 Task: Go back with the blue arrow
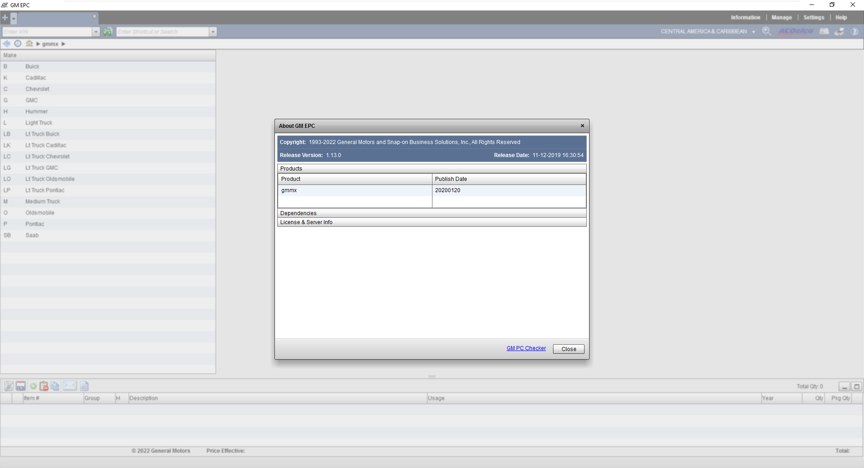(x=6, y=44)
